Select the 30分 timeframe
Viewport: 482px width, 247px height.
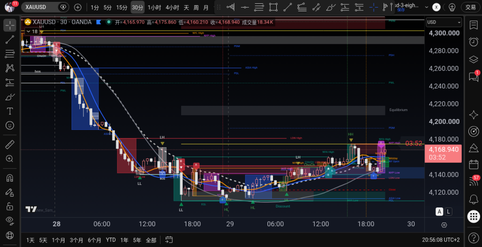click(x=137, y=8)
